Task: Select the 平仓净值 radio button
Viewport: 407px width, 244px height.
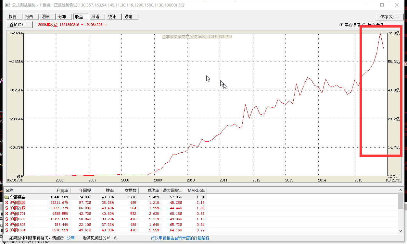Action: [341, 25]
